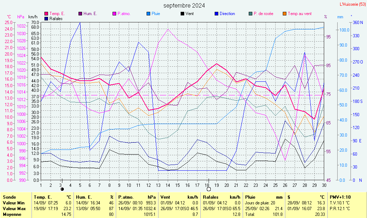
Task: Click the 'Valeur Min' row label
Action: pos(14,203)
